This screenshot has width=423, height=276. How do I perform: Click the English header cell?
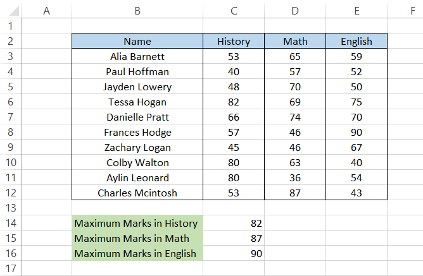(x=357, y=41)
